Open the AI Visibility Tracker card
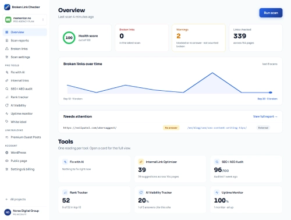 tap(170, 200)
